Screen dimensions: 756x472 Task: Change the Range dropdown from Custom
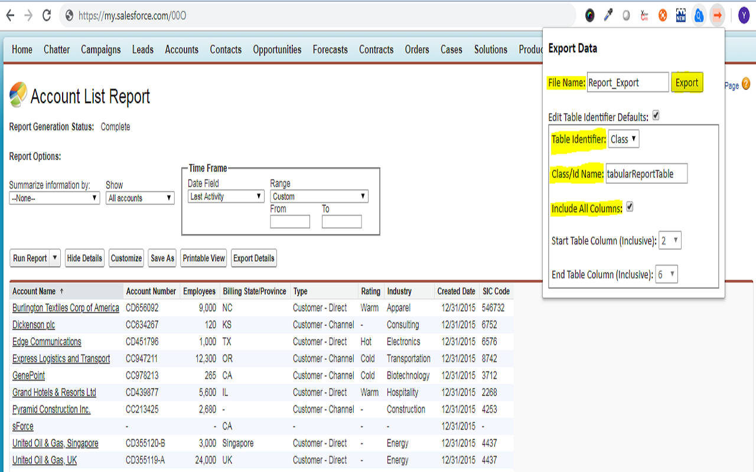pyautogui.click(x=319, y=195)
